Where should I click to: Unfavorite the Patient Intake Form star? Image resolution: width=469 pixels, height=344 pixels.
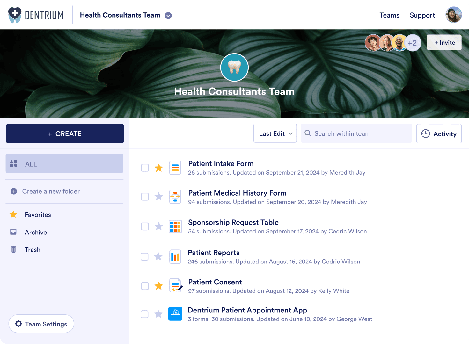pyautogui.click(x=159, y=168)
